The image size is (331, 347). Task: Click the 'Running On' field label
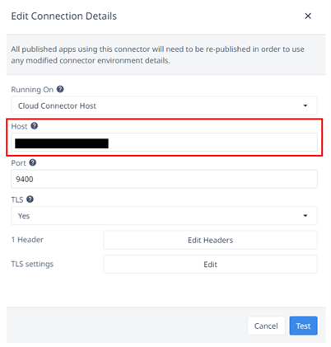pos(32,90)
